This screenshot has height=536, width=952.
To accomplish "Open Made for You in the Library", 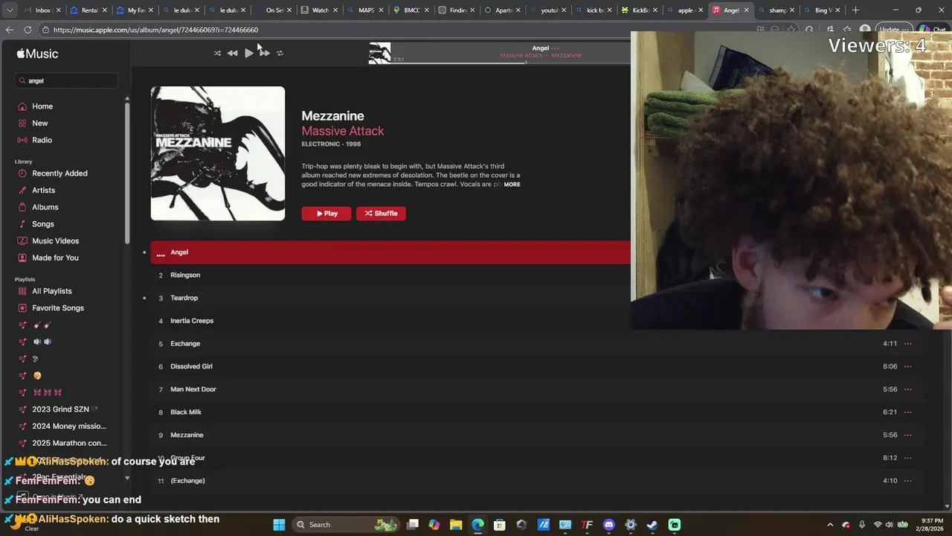I will [x=55, y=258].
